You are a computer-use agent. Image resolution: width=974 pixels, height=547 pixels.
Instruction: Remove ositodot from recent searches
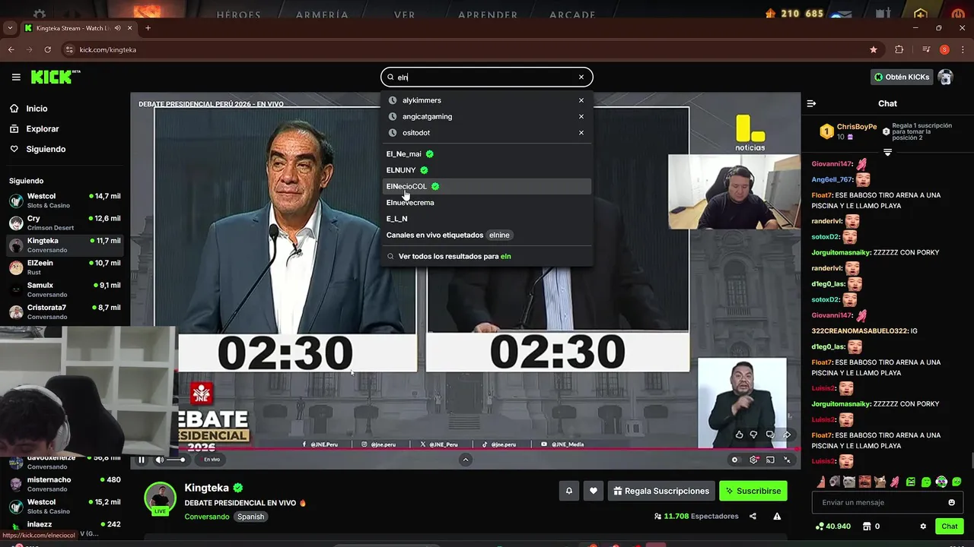581,132
